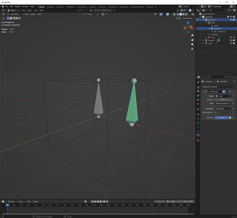
Task: Click the zoom magnifier icon in viewport
Action: (192, 35)
